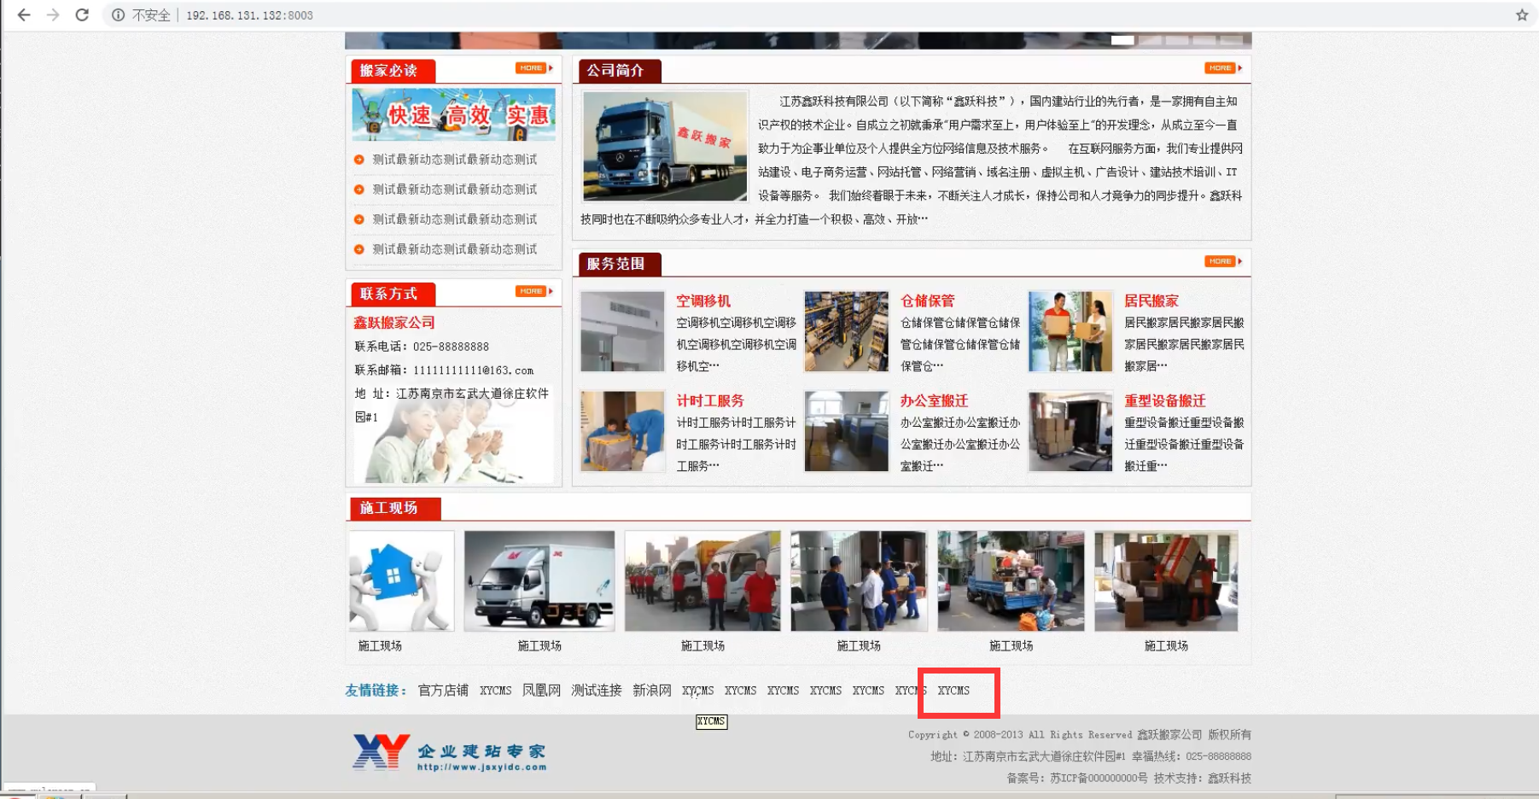The height and width of the screenshot is (799, 1539).
Task: Open MORE in 联系方式 section
Action: click(x=533, y=291)
